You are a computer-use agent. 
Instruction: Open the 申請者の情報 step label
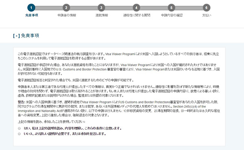coord(67,15)
